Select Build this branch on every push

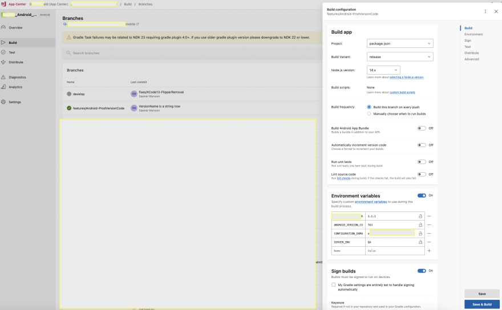369,107
